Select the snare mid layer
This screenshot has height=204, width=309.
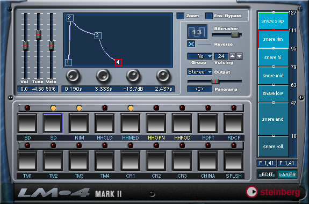tap(273, 76)
